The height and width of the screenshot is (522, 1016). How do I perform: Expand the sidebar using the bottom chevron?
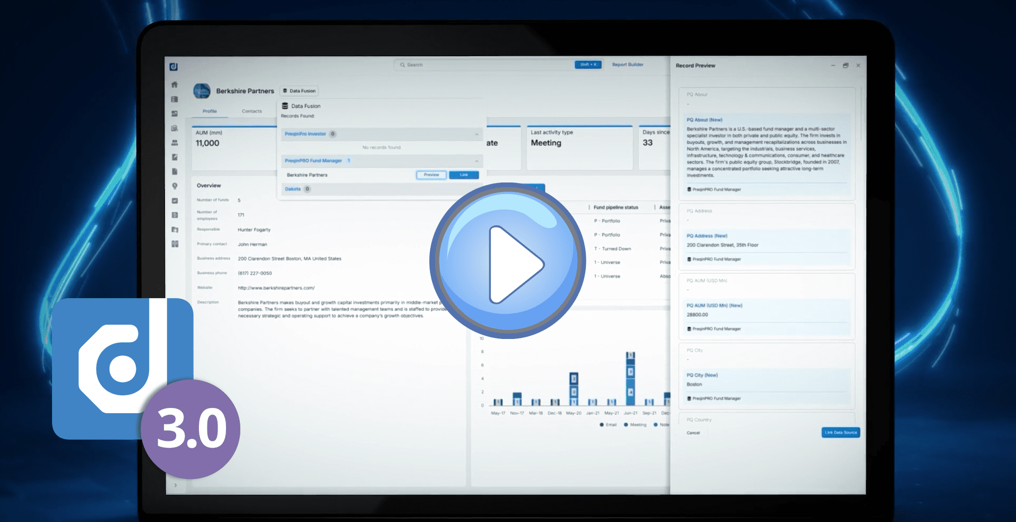[176, 485]
